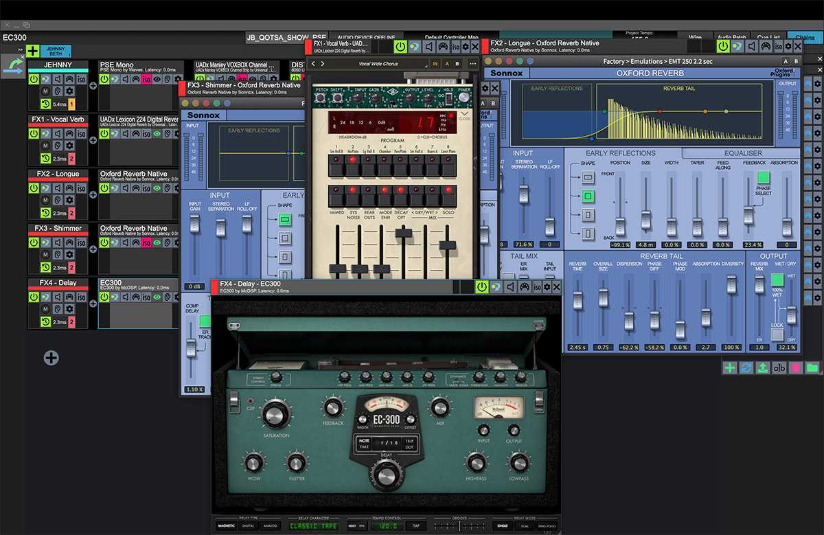Click the early reflections SIZE value 4.8 m
Viewport: 824px width, 535px height.
645,244
